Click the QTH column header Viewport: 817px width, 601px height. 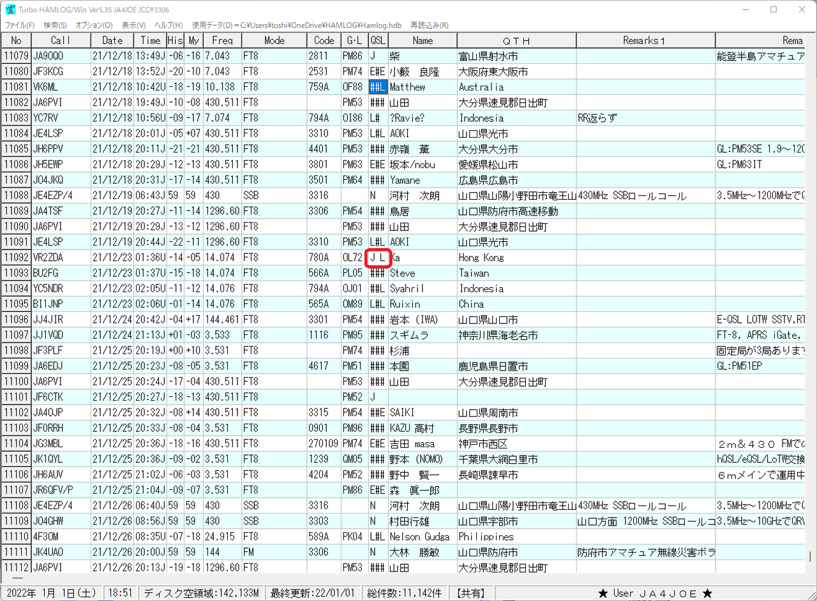click(x=516, y=40)
